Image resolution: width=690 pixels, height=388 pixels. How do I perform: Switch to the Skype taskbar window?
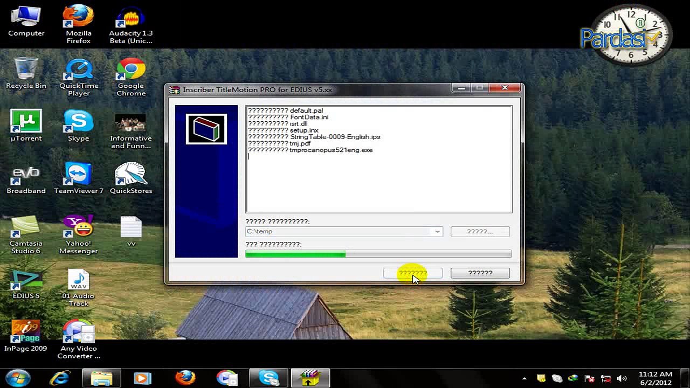pos(268,378)
